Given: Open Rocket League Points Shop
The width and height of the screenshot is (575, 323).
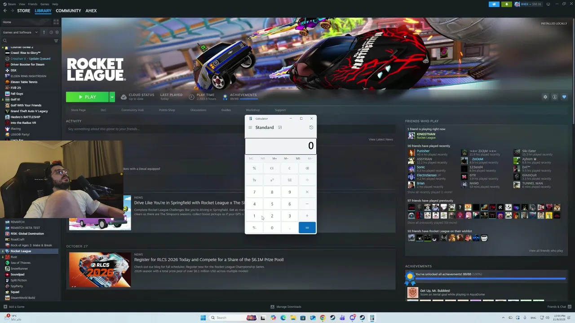Looking at the screenshot, I should tap(167, 110).
